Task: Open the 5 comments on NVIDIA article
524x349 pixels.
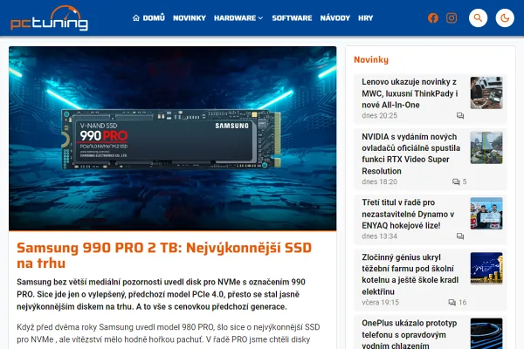Action: pos(459,181)
